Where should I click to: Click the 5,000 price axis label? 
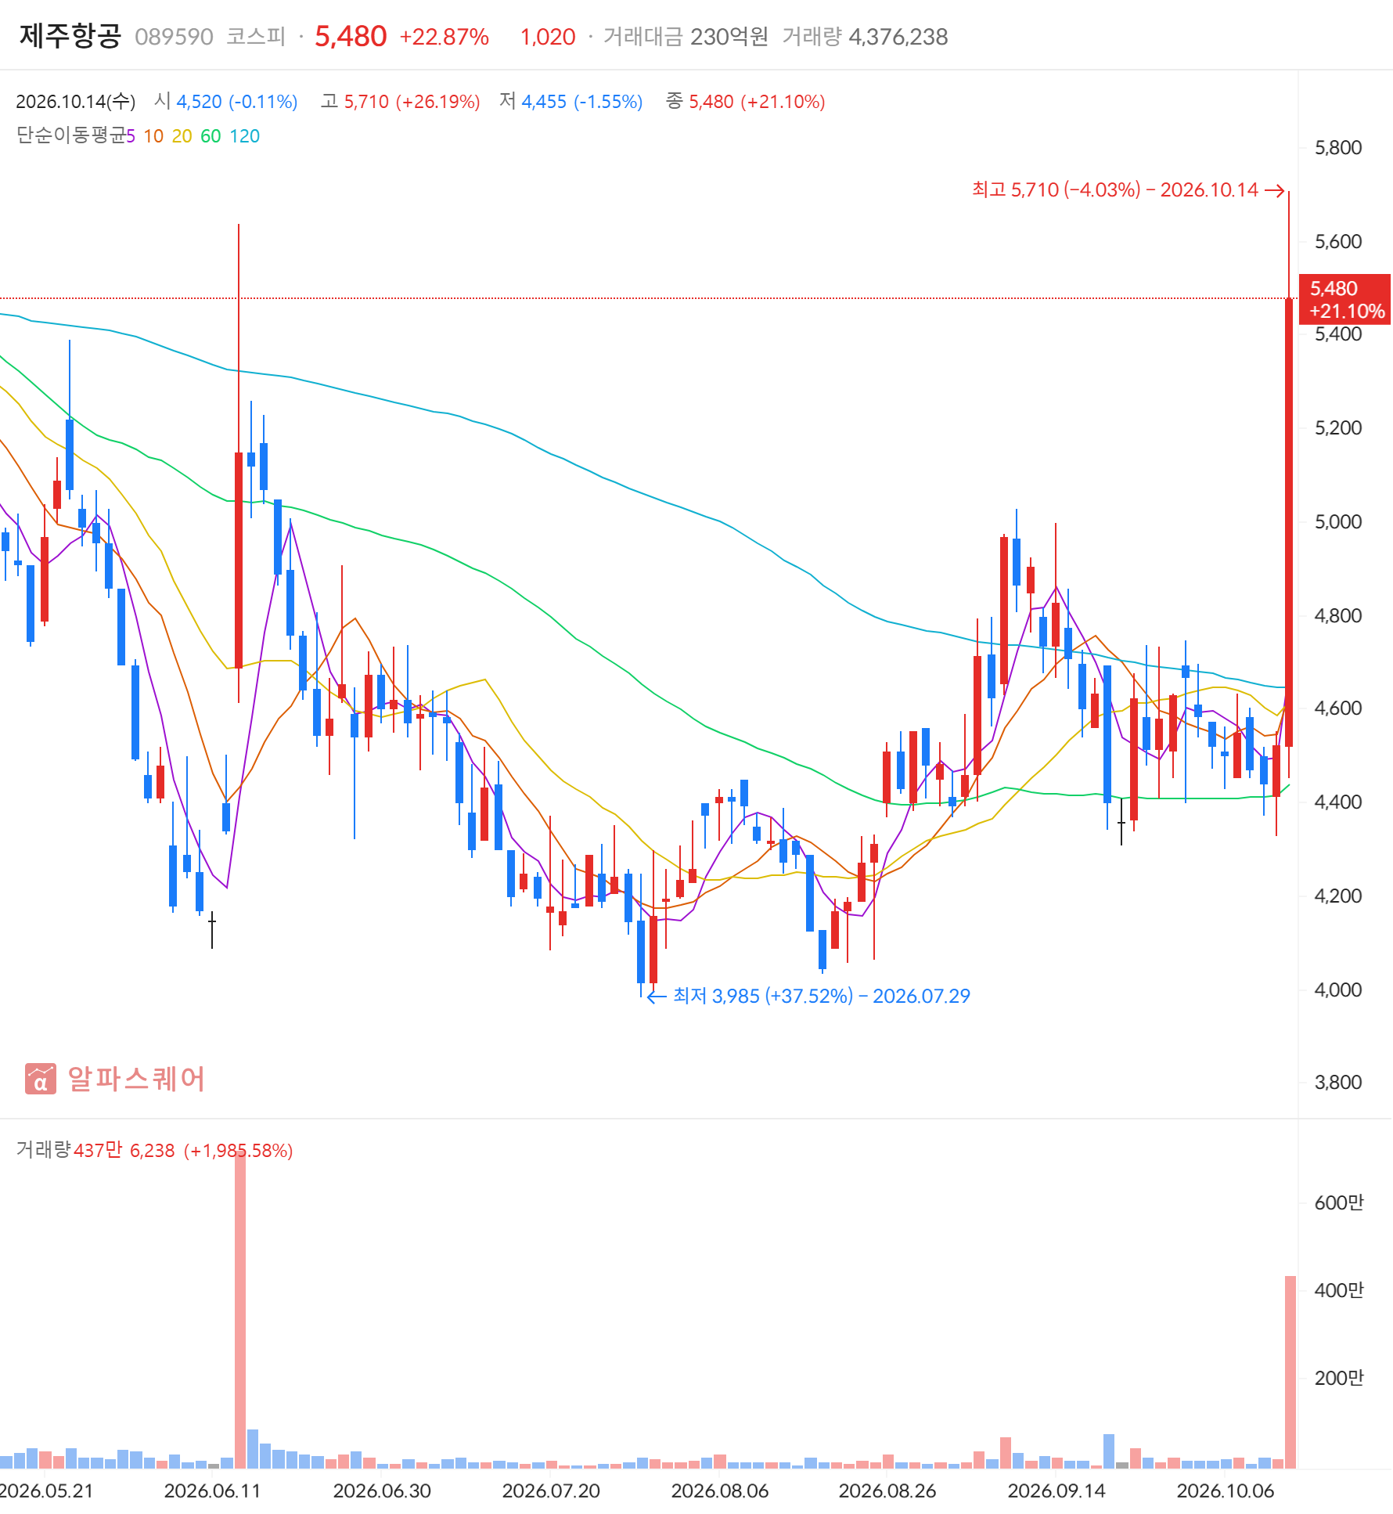1338,522
